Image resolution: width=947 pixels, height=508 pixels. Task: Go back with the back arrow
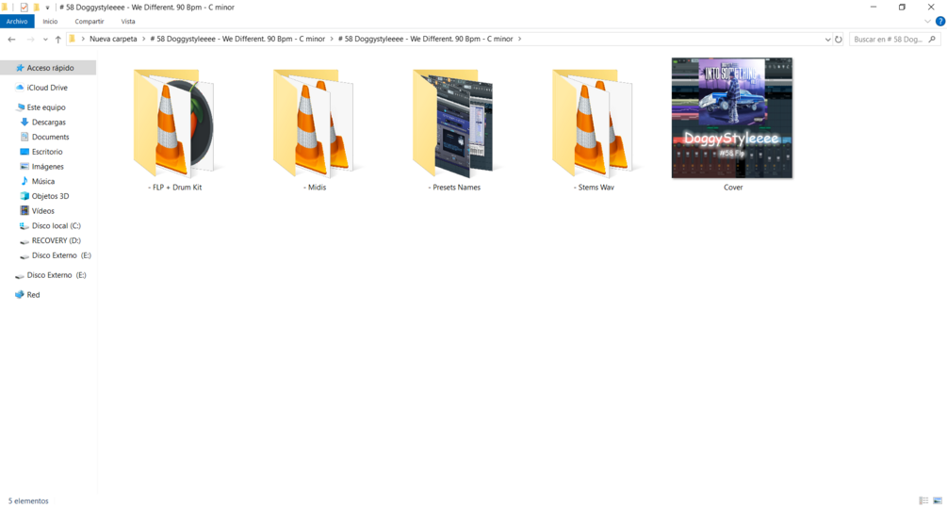[x=11, y=40]
